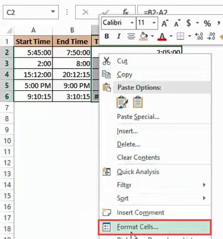The image size is (223, 239).
Task: Choose the plain clipboard paste option
Action: pyautogui.click(x=138, y=102)
